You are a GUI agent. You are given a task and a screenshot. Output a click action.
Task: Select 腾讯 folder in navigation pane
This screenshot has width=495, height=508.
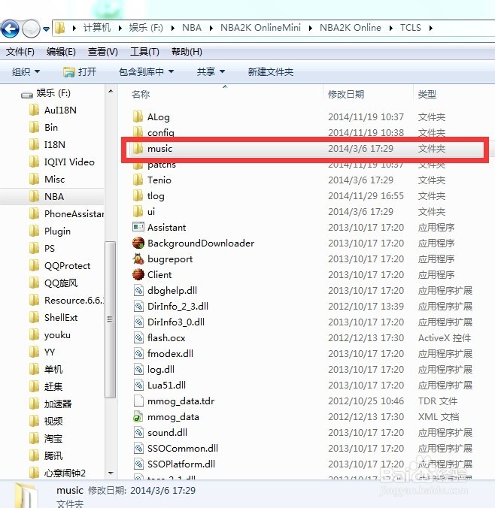pos(46,455)
